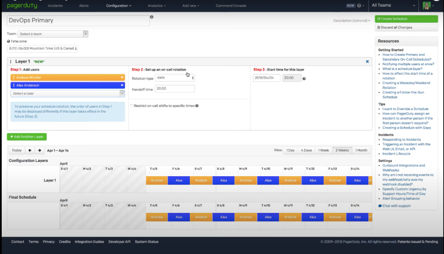Open the Rotation type dropdown
Viewport: 444px width, 254px height.
point(175,78)
